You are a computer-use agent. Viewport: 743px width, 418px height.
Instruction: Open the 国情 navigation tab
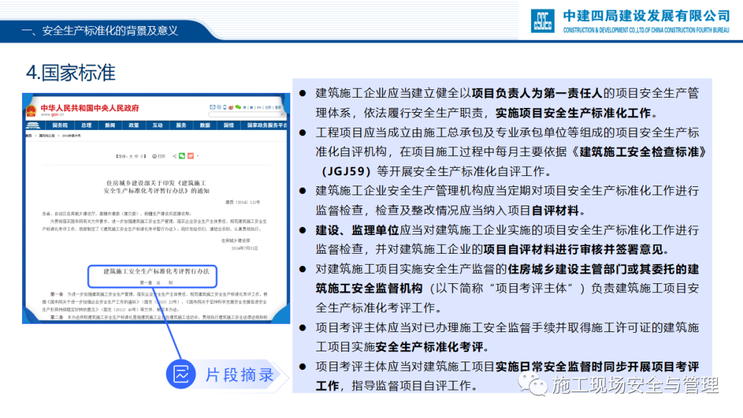pos(228,125)
